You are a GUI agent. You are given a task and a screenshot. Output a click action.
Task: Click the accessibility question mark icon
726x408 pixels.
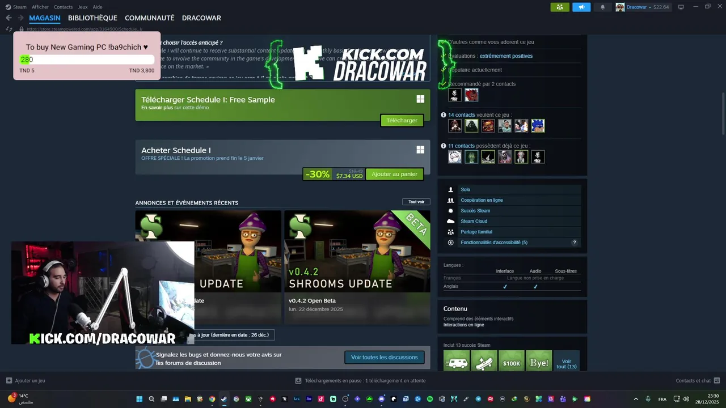(574, 243)
